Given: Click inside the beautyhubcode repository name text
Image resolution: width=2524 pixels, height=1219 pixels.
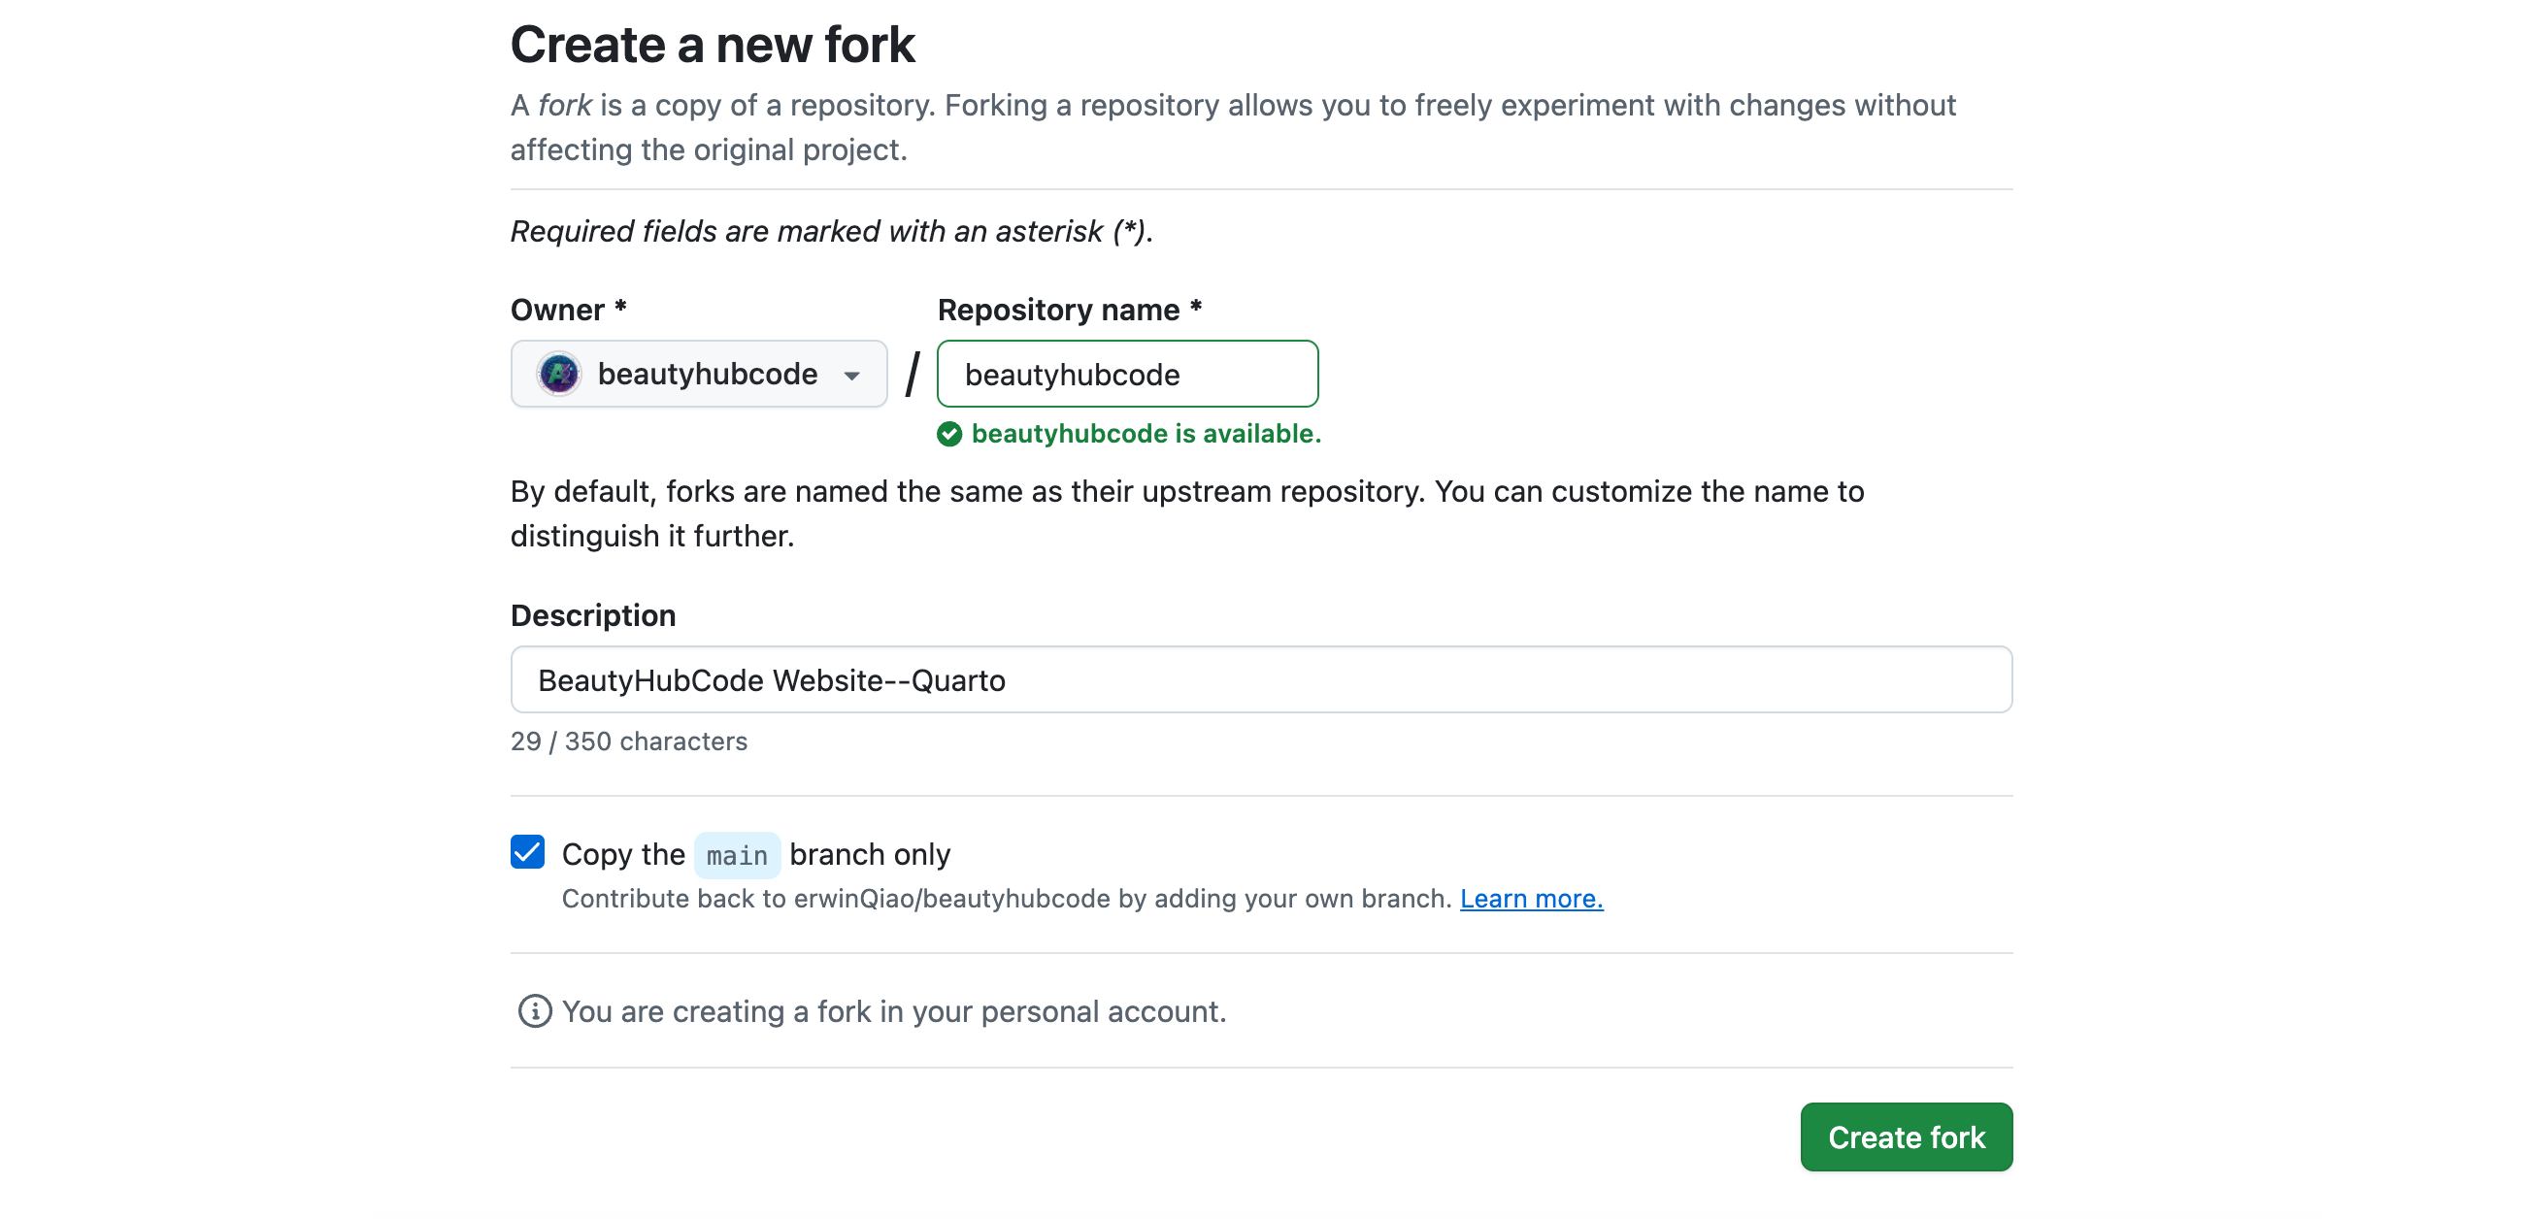Looking at the screenshot, I should tap(1073, 374).
